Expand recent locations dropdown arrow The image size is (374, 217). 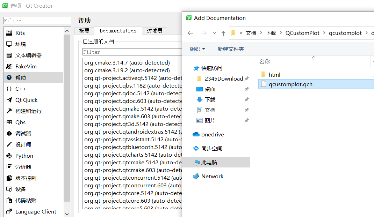214,33
